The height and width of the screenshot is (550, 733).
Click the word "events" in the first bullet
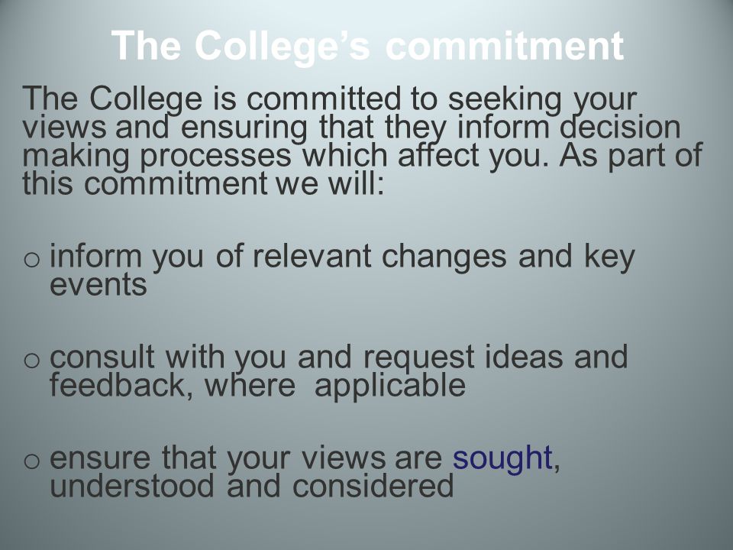coord(98,285)
